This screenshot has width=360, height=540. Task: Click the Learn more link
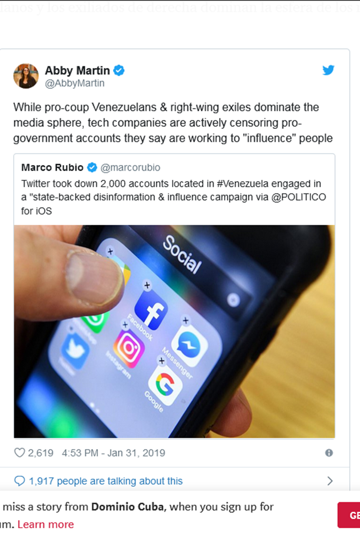click(46, 524)
